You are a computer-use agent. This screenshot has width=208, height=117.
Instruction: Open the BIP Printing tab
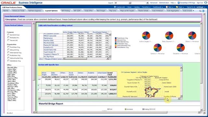point(66,11)
